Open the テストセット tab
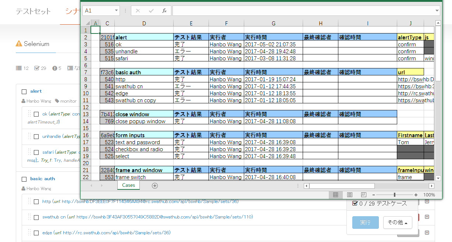 (33, 11)
